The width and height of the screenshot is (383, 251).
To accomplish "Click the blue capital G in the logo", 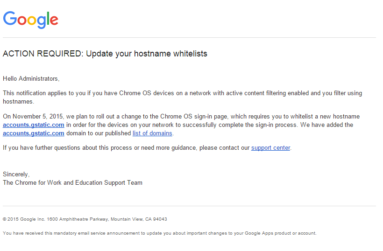I will [x=10, y=18].
